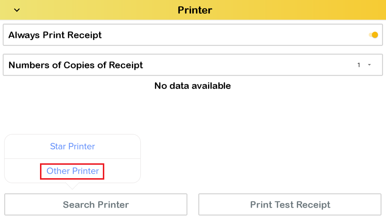Run a test print with Print Test Receipt
Screen dimensions: 386x219
point(290,204)
